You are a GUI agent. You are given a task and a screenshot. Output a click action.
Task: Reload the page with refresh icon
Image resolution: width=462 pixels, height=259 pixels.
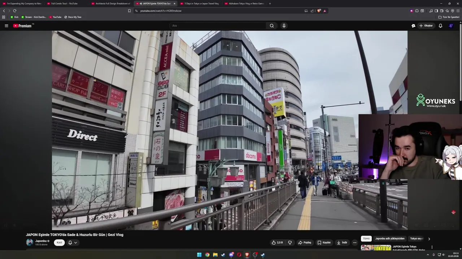[15, 11]
